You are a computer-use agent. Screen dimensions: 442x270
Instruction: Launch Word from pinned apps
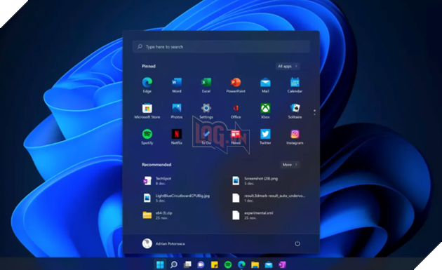tap(177, 85)
